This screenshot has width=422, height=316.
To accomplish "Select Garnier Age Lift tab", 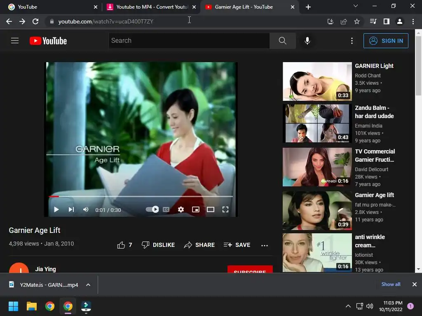I will pyautogui.click(x=249, y=7).
